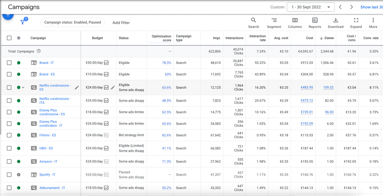Sort by Interaction rate column header
Screen dimensions: 383x196
pos(257,38)
